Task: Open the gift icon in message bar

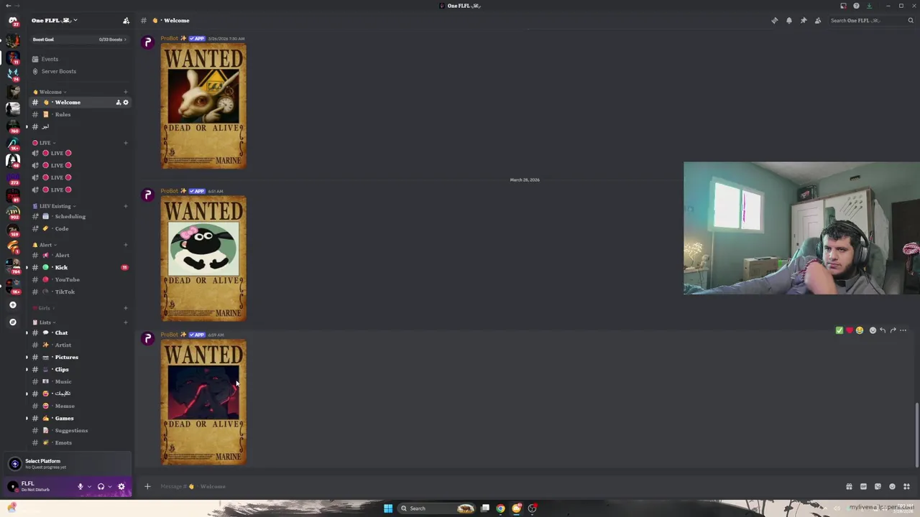Action: point(849,486)
